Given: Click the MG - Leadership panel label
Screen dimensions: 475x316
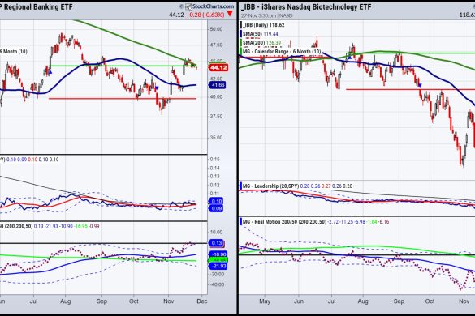Looking at the screenshot, I should (271, 186).
